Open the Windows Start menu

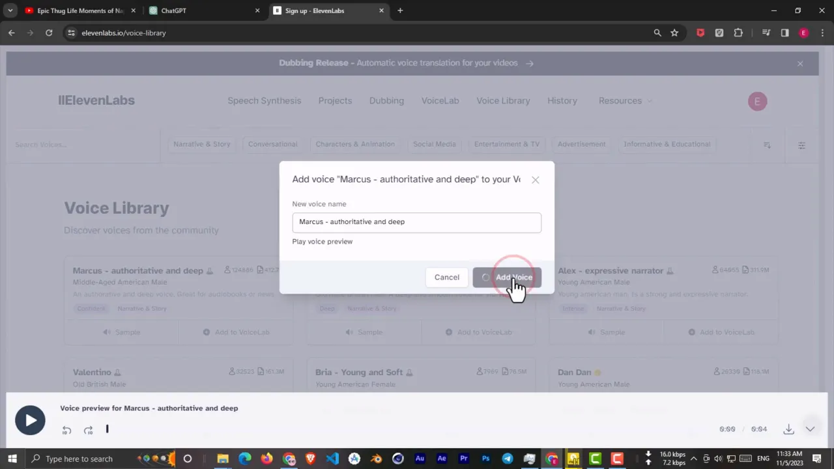(12, 459)
